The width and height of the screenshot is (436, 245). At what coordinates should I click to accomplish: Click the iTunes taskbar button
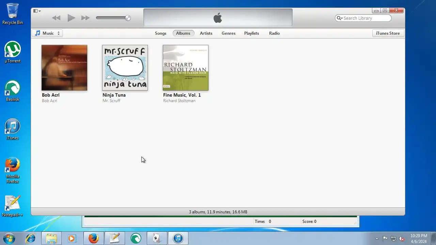click(178, 238)
